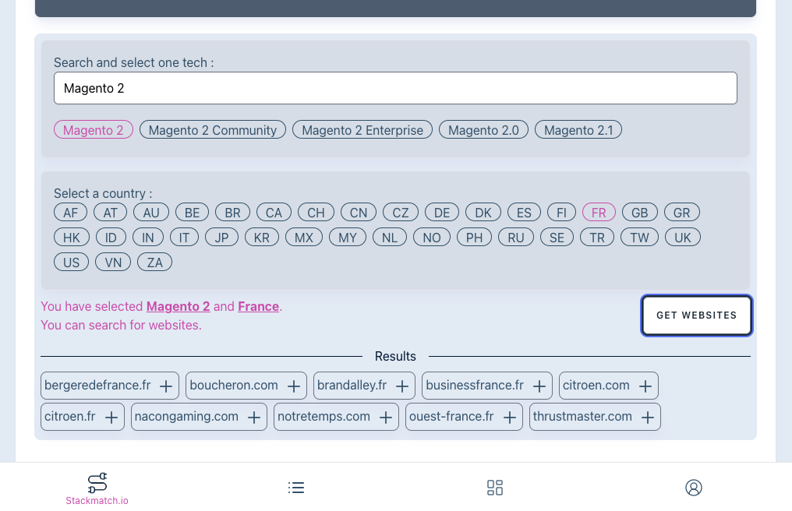Image resolution: width=792 pixels, height=511 pixels.
Task: Open the dashboard grid icon in the bottom navigation
Action: click(x=495, y=488)
